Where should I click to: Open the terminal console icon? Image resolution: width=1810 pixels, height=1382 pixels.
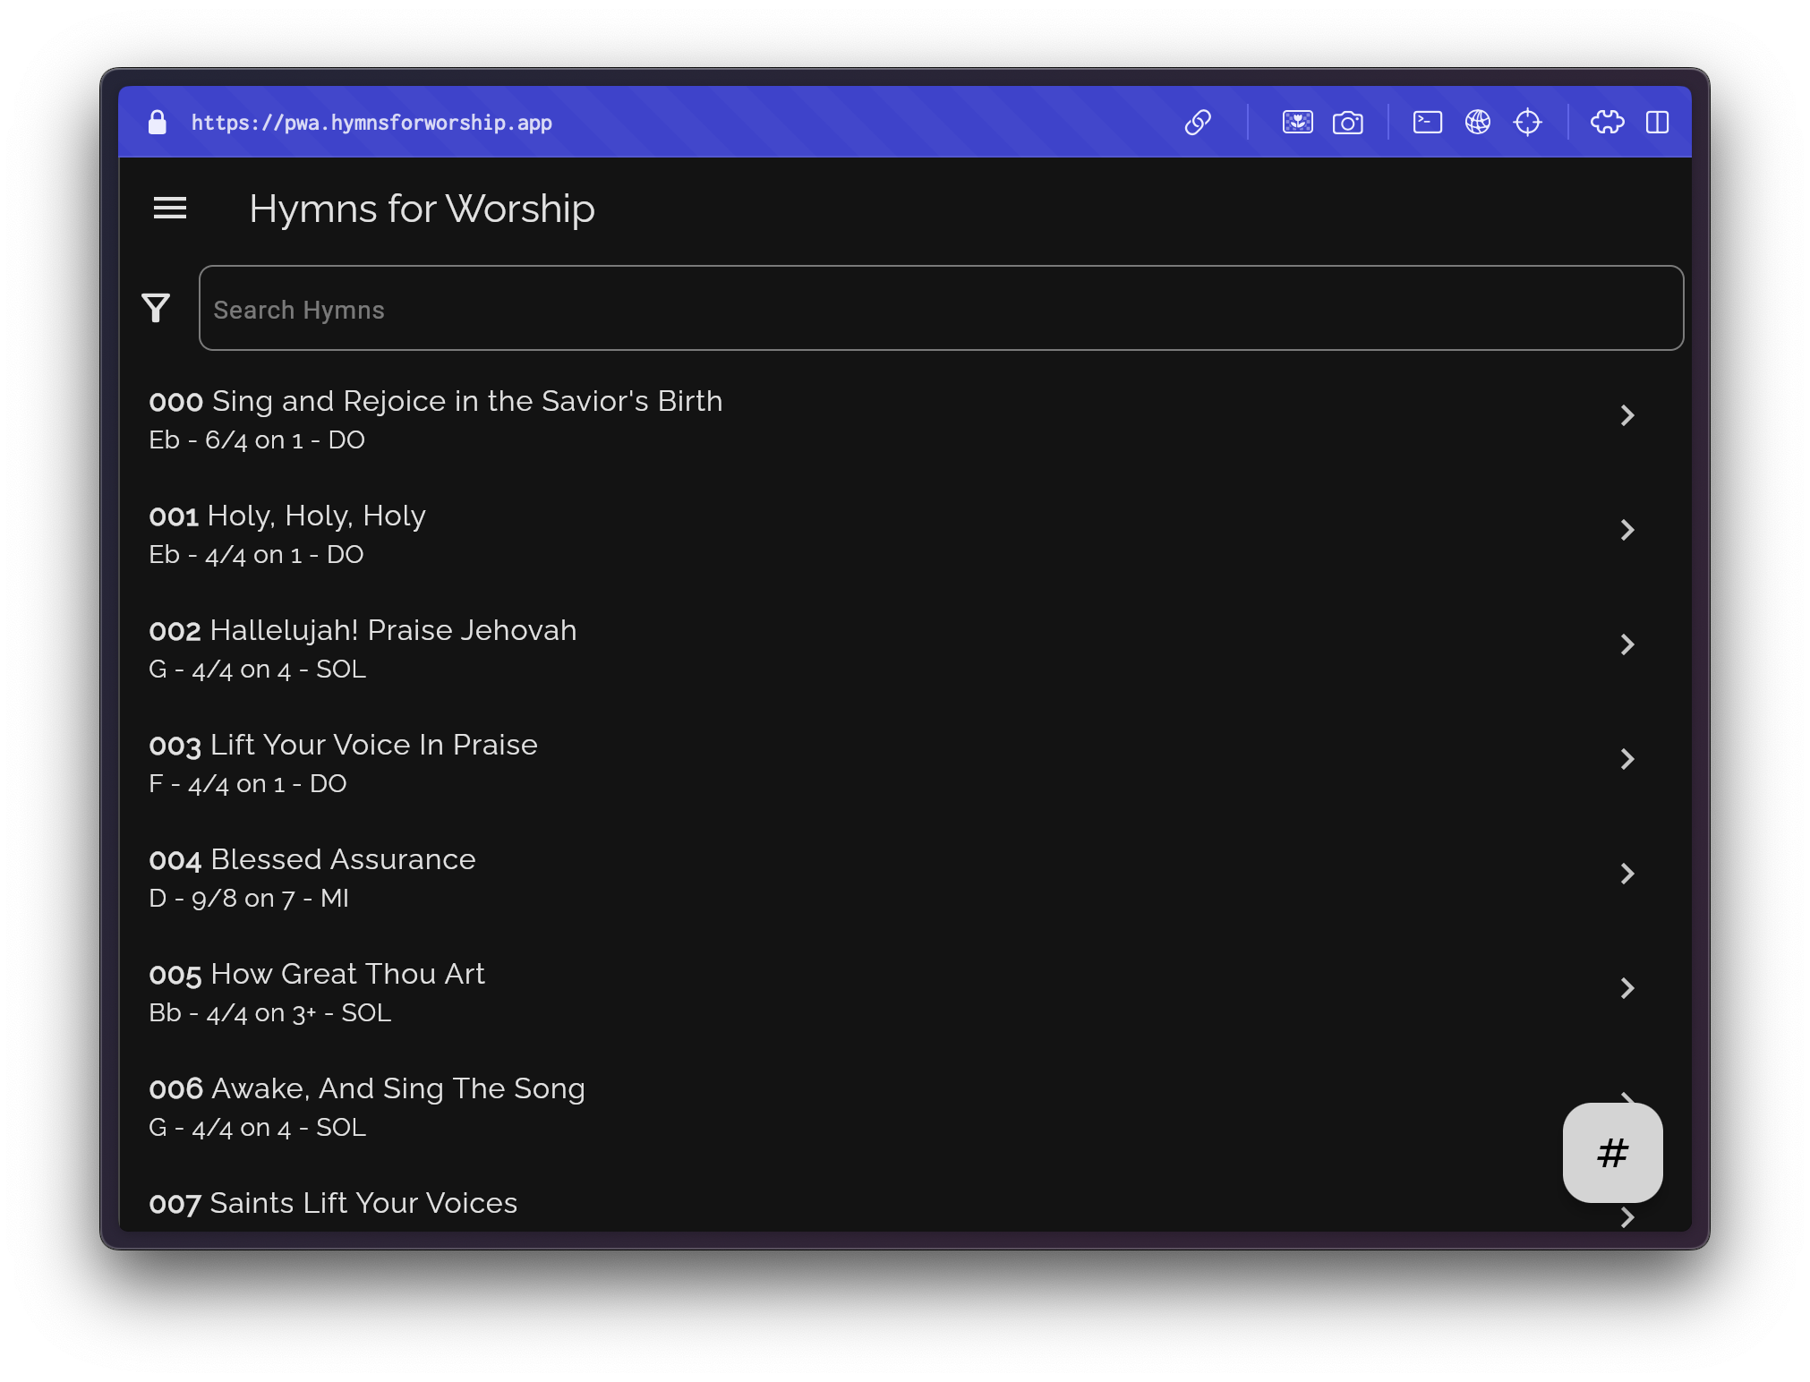(1428, 123)
